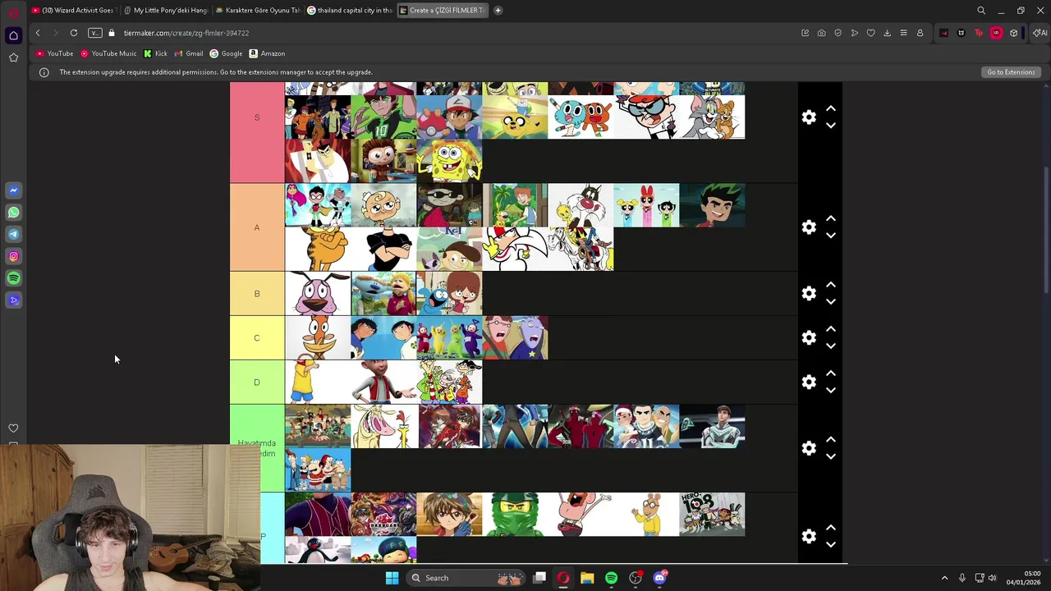Click Windows taskbar Search box

click(x=466, y=578)
